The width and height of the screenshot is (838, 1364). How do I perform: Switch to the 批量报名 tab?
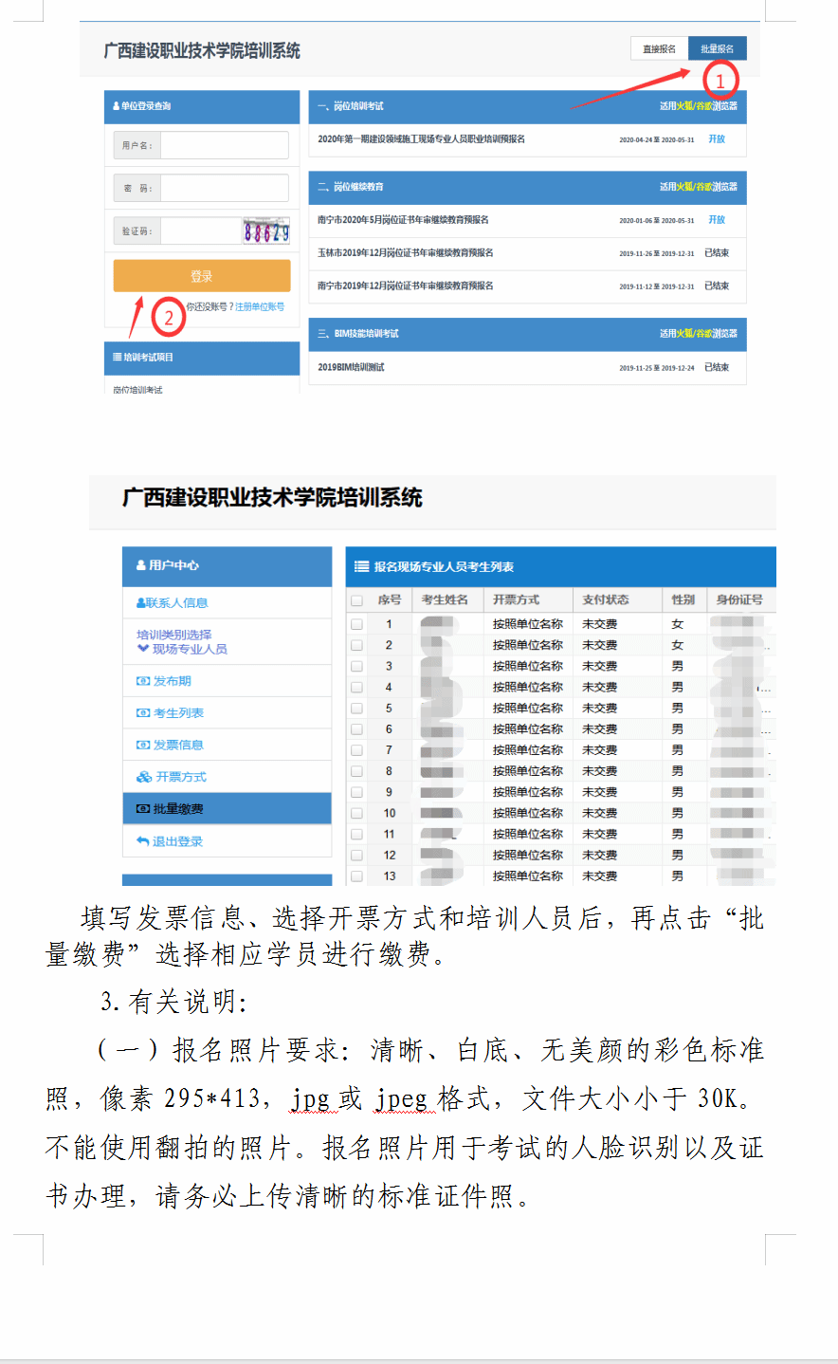(717, 49)
